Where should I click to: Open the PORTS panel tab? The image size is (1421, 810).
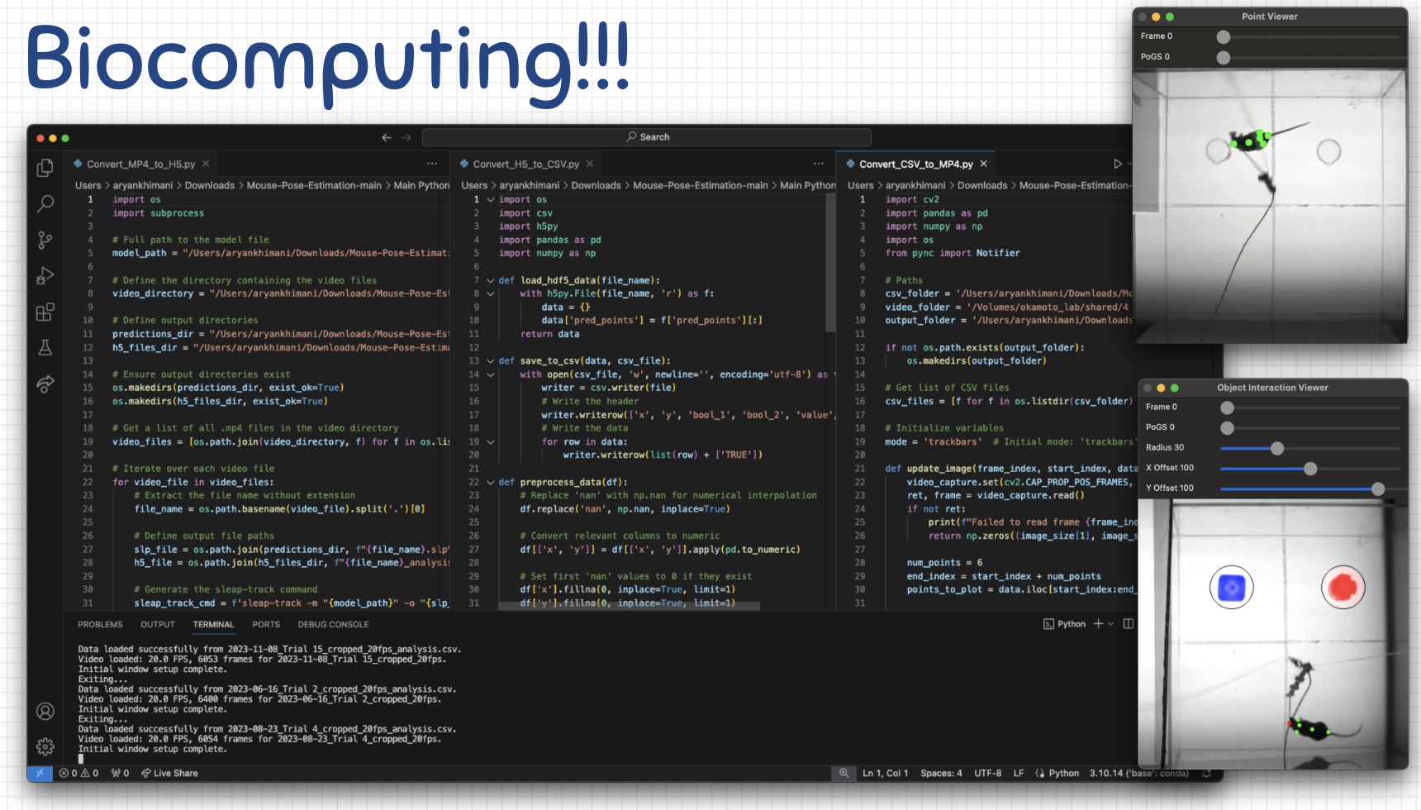coord(266,624)
